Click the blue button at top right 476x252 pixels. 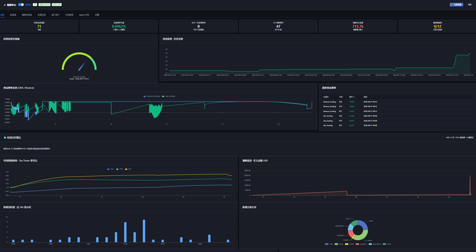(x=456, y=5)
